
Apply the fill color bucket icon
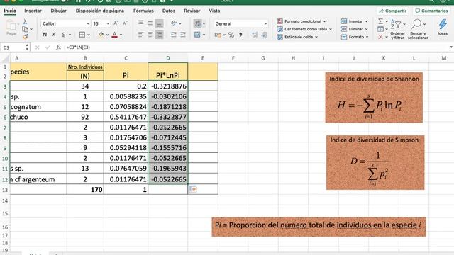[101, 35]
